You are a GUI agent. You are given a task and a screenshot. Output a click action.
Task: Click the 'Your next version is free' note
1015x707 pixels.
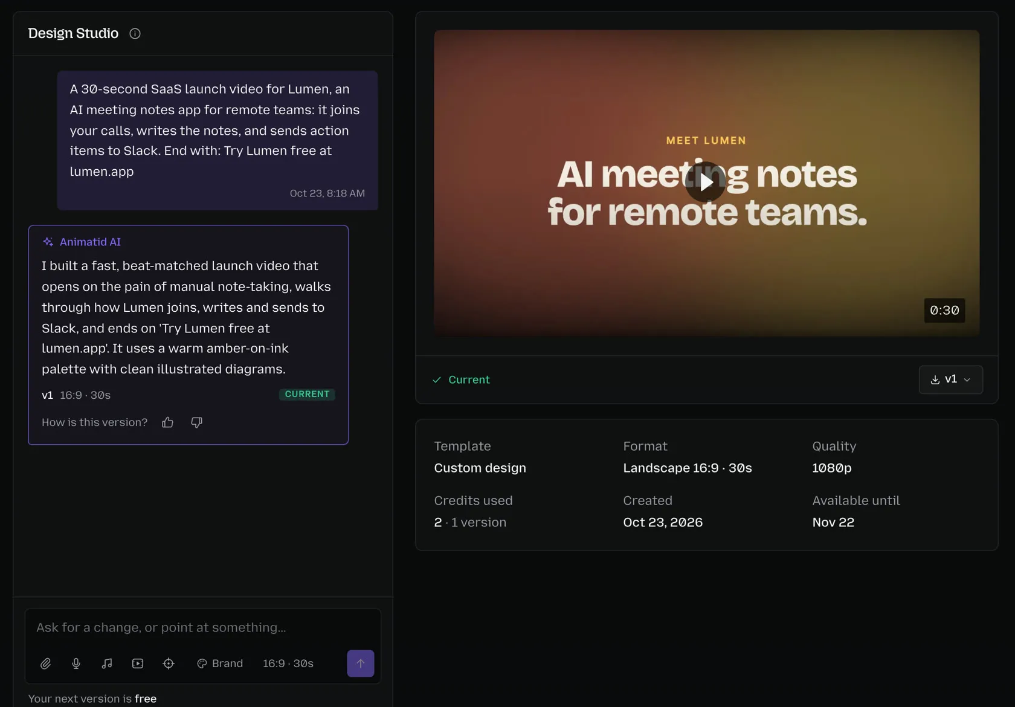point(92,699)
